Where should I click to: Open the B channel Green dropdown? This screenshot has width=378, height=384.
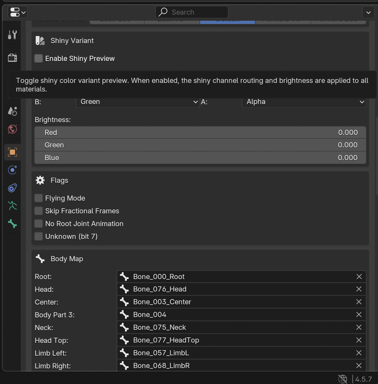tap(138, 102)
